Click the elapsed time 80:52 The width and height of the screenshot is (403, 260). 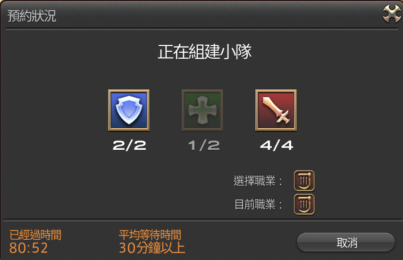pos(28,248)
